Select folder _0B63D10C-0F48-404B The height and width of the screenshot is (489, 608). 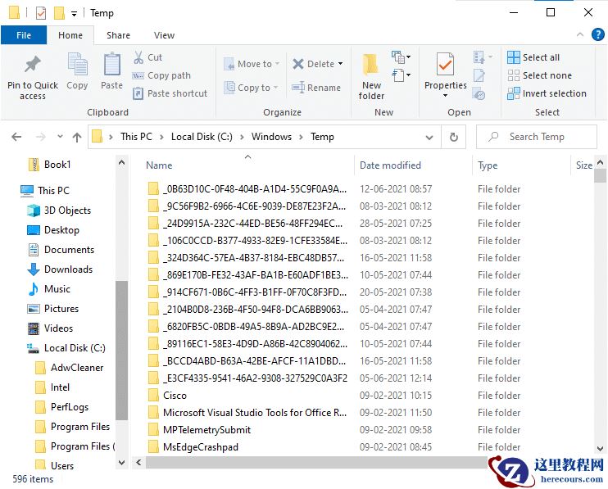247,189
